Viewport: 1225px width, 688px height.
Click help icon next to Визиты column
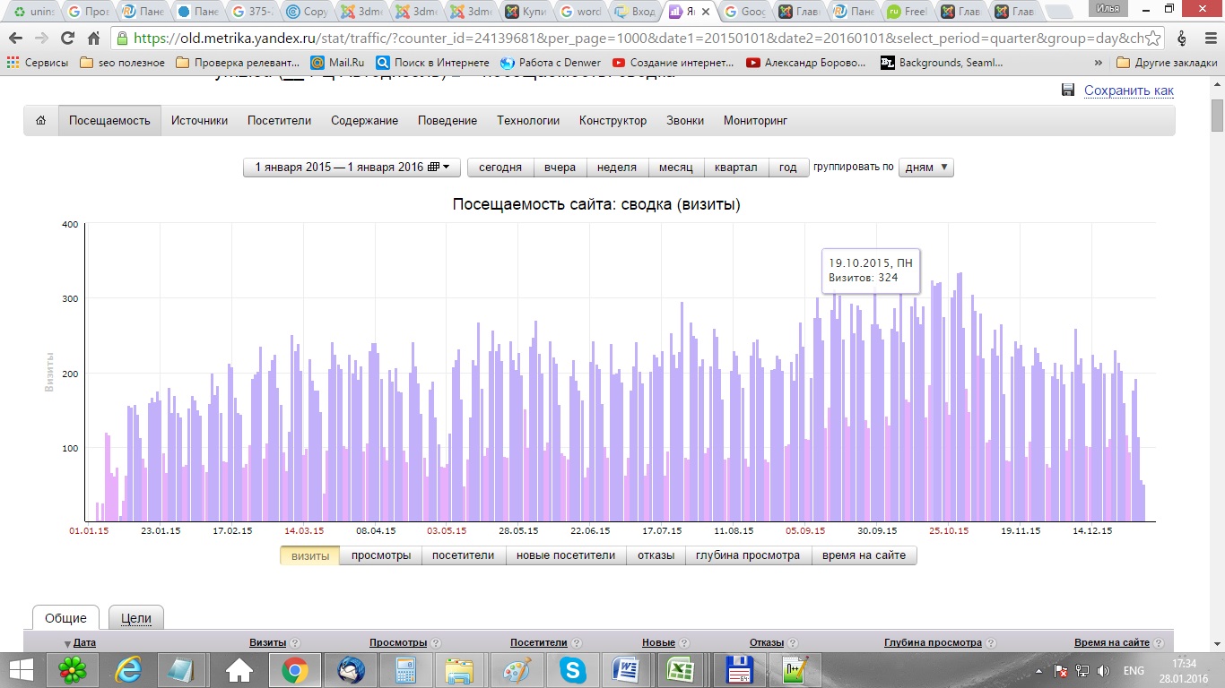(295, 643)
